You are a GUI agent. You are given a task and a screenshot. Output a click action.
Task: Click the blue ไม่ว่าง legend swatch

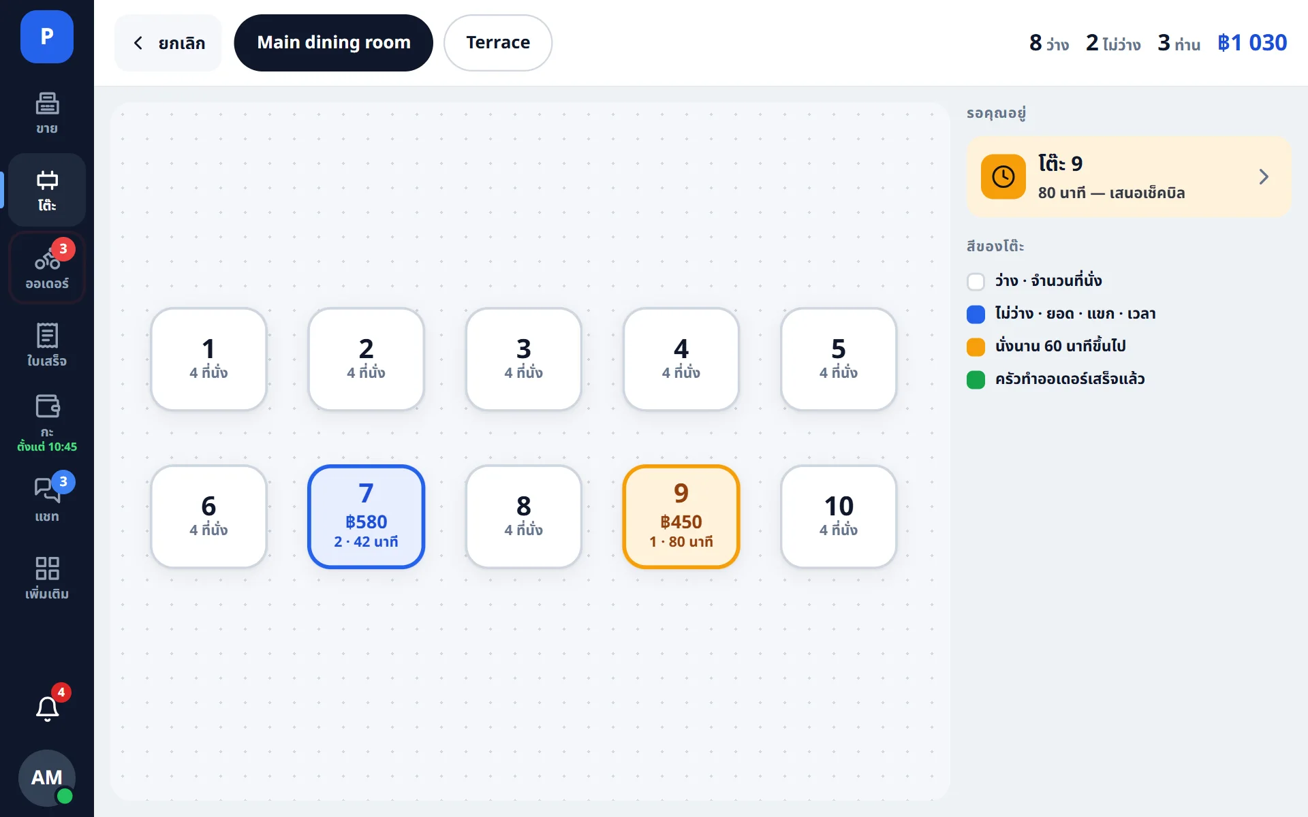pos(976,314)
